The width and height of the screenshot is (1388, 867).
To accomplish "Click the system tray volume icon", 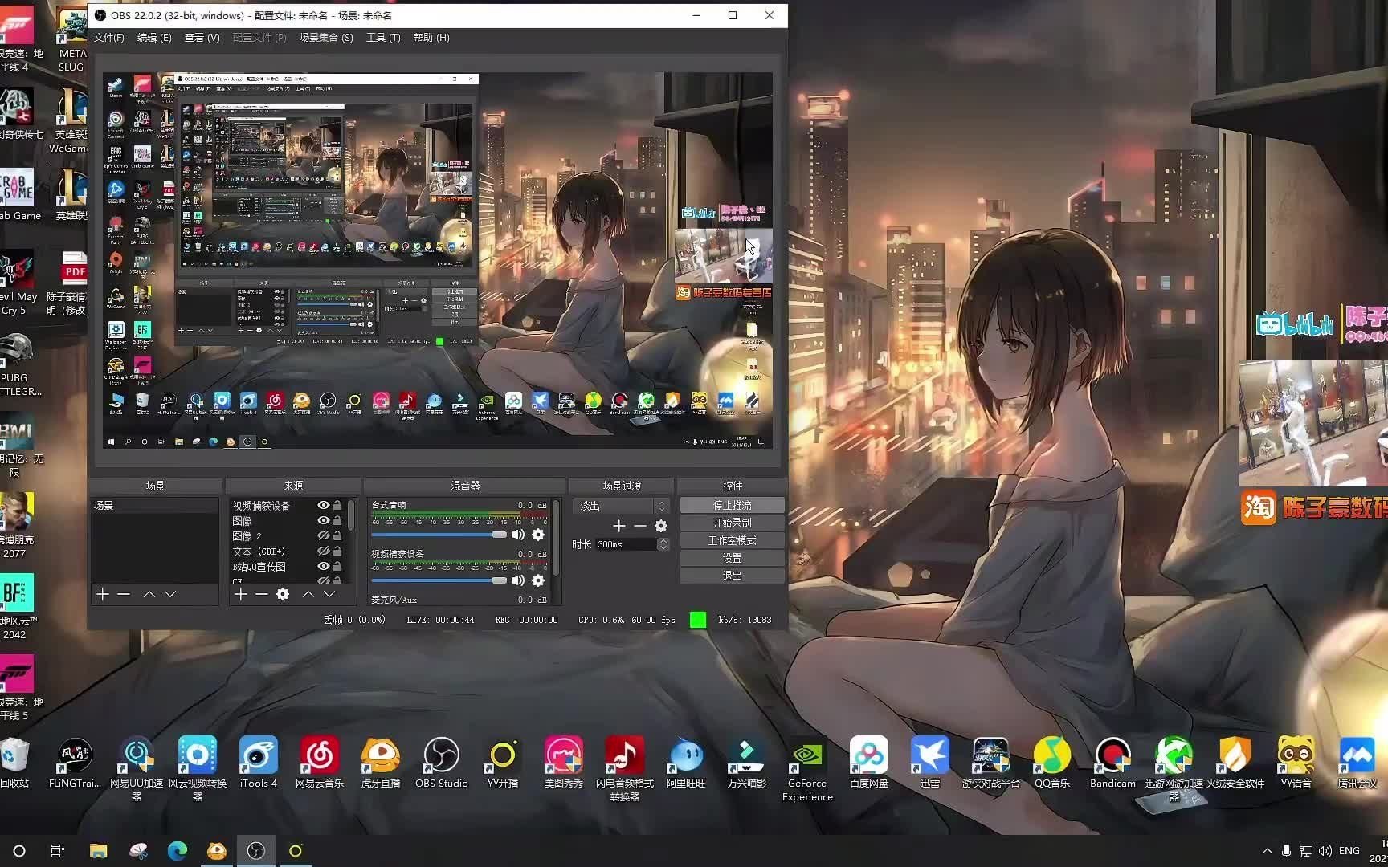I will tap(1325, 851).
